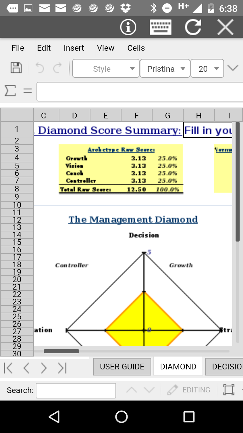Image resolution: width=243 pixels, height=433 pixels.
Task: Open the File menu
Action: pyautogui.click(x=18, y=48)
